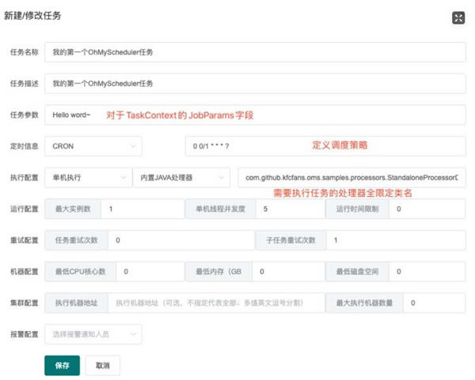Click the 最大实例数 value field
The width and height of the screenshot is (475, 380).
point(142,209)
